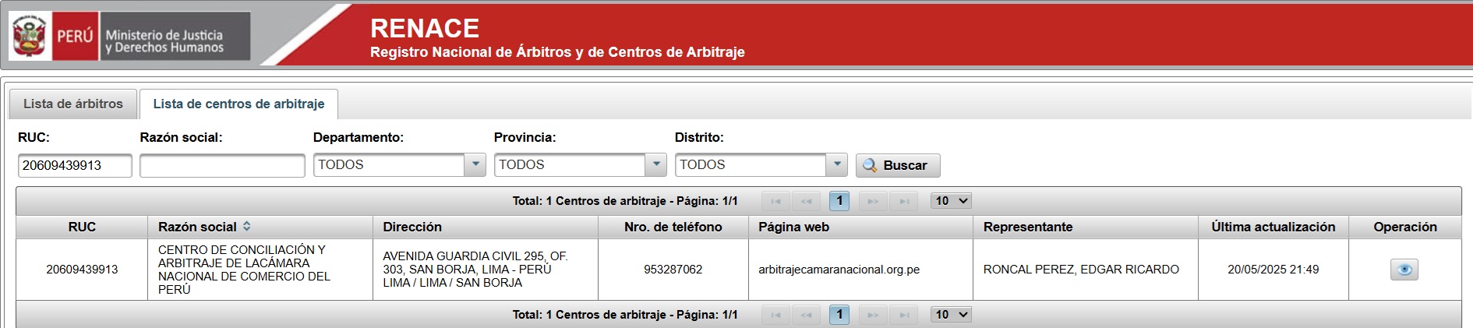
Task: Click the RUC column header
Action: click(x=82, y=227)
